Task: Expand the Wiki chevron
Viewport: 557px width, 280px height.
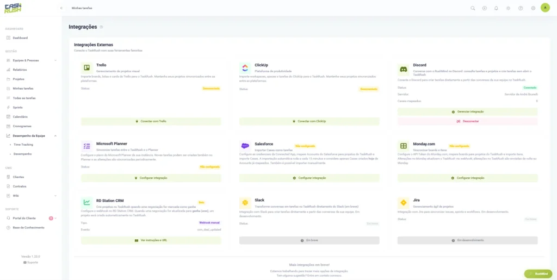Action: tap(55, 196)
